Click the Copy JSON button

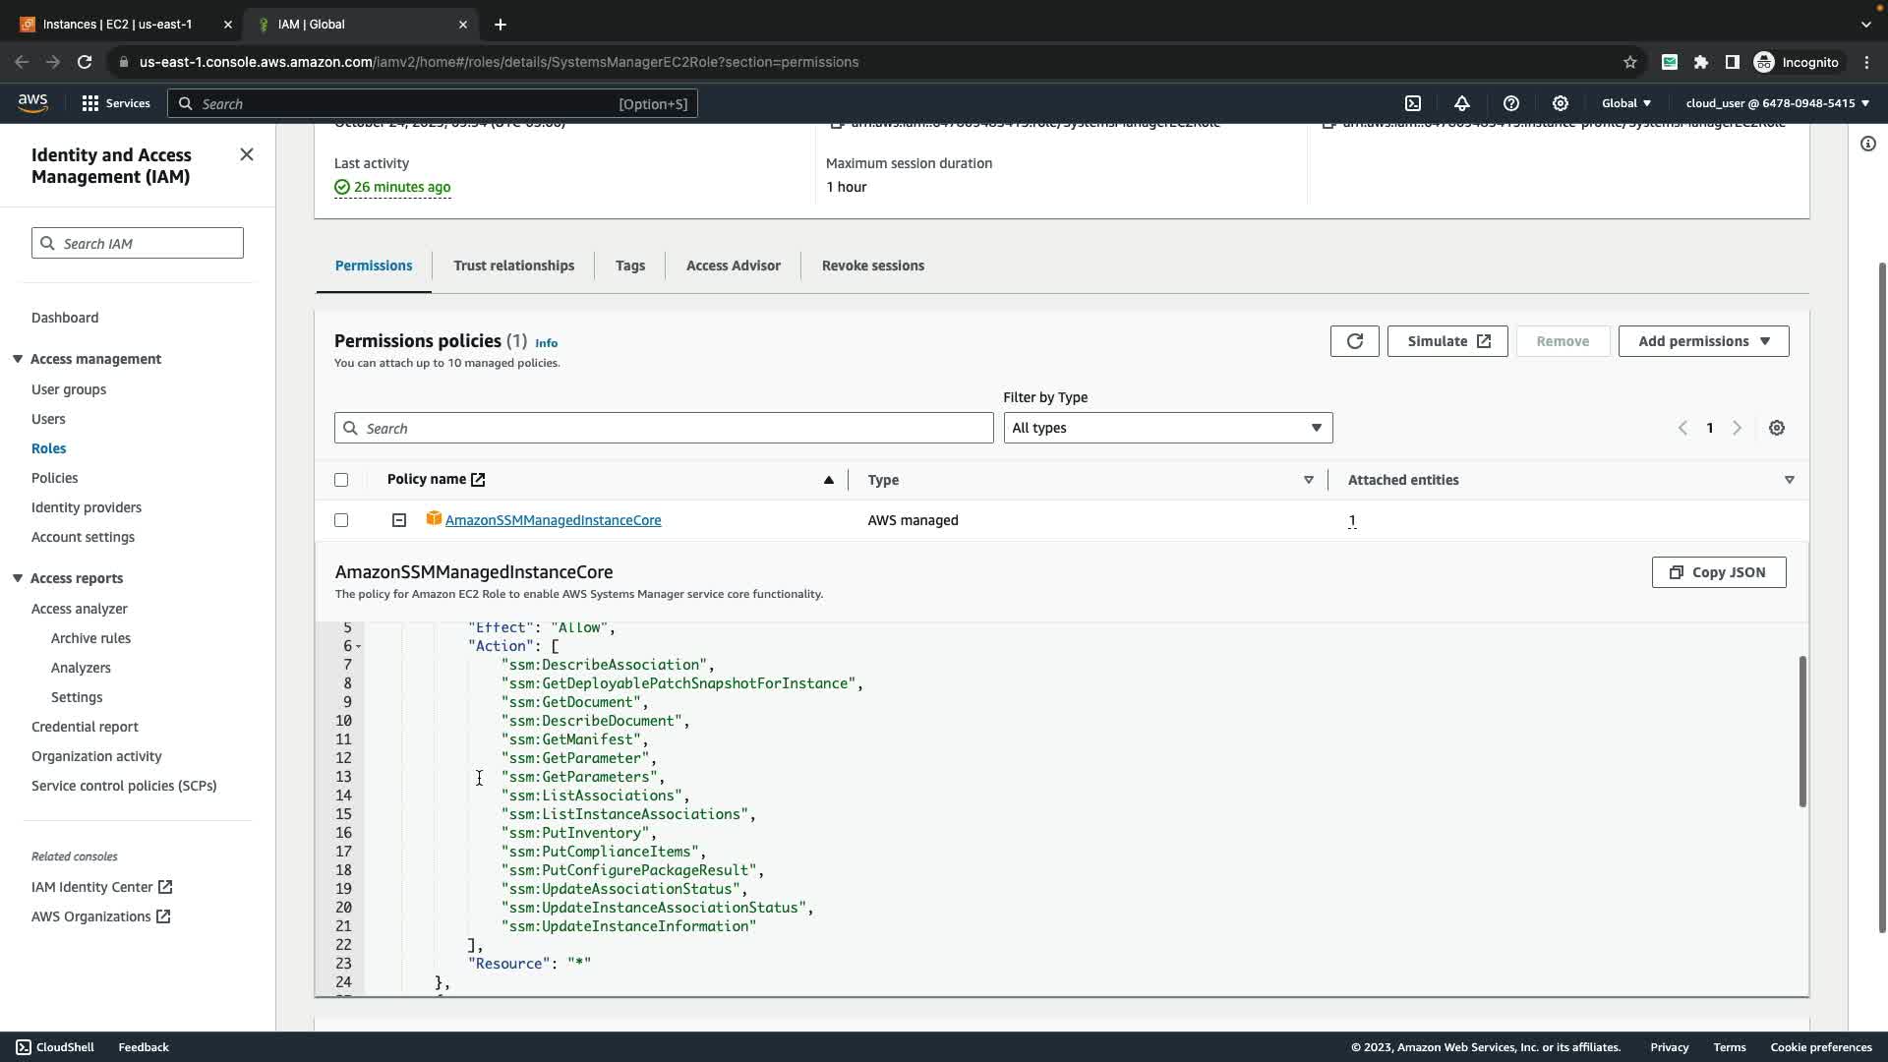tap(1718, 572)
